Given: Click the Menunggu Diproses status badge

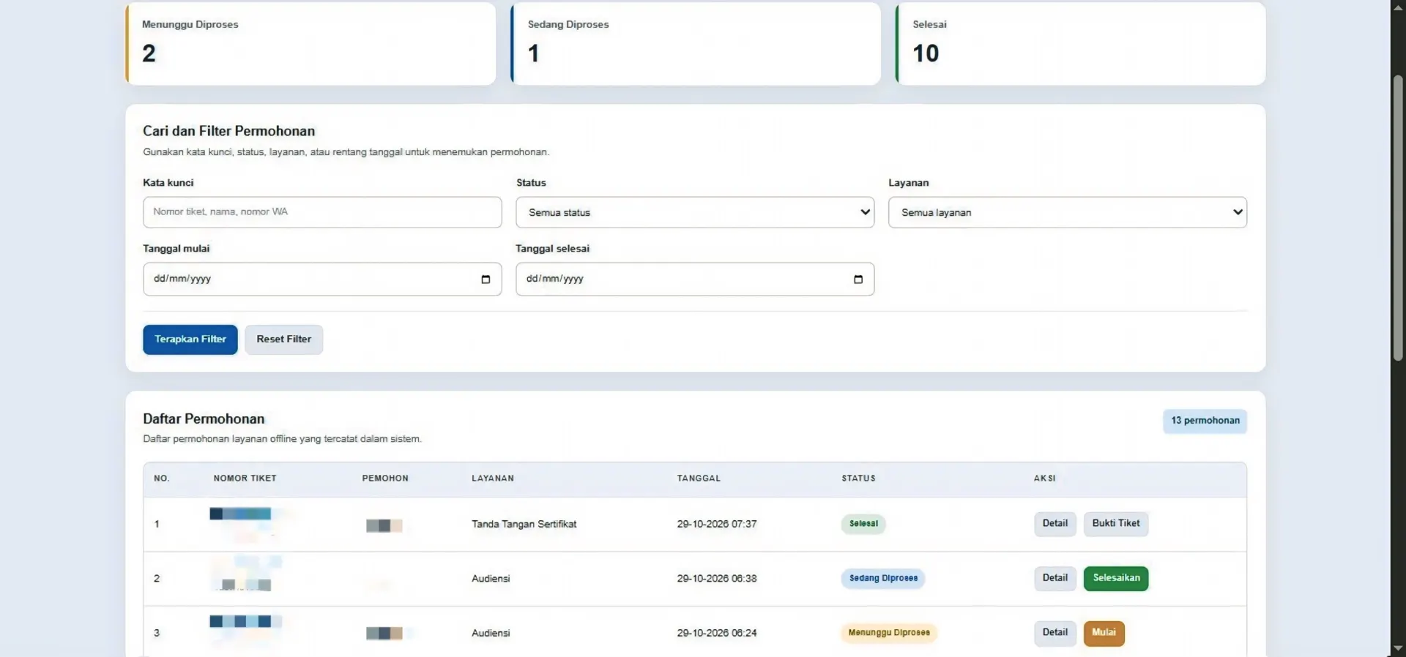Looking at the screenshot, I should tap(889, 633).
